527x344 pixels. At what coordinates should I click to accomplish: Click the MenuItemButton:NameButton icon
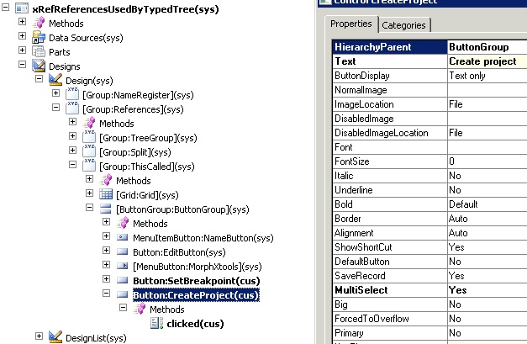point(123,237)
